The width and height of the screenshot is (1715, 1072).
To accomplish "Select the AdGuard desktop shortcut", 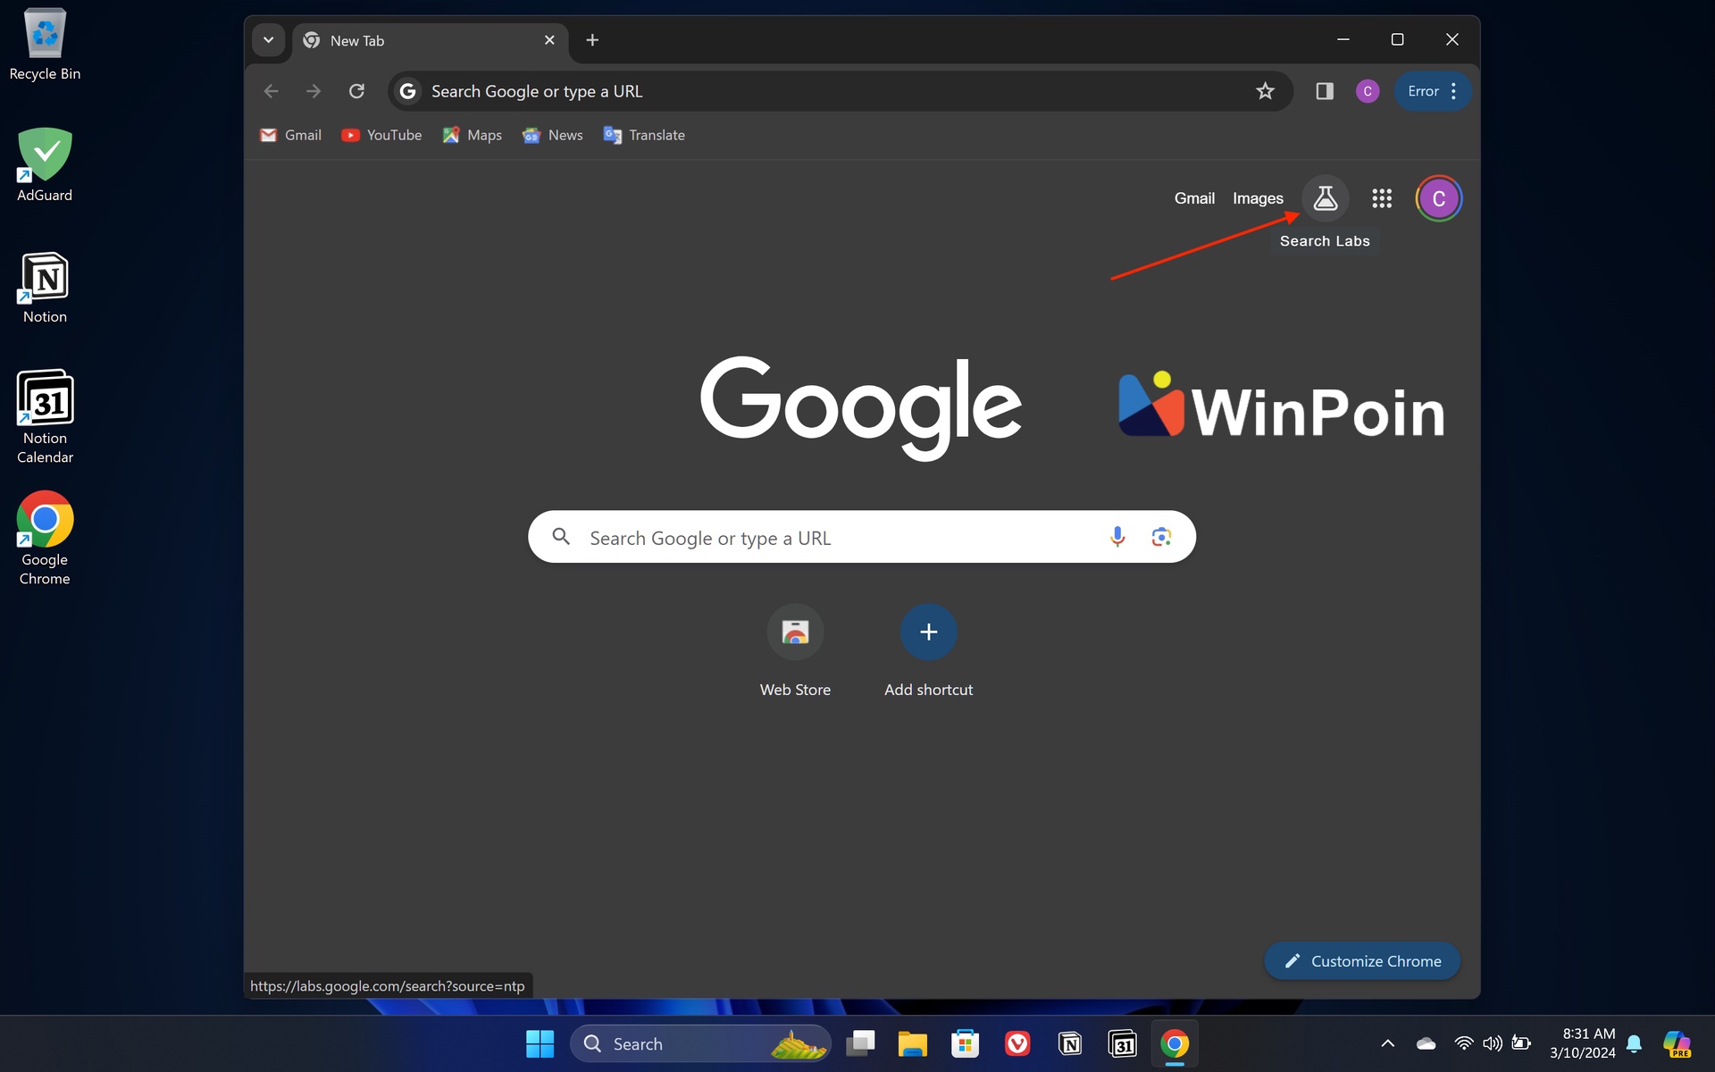I will (45, 165).
